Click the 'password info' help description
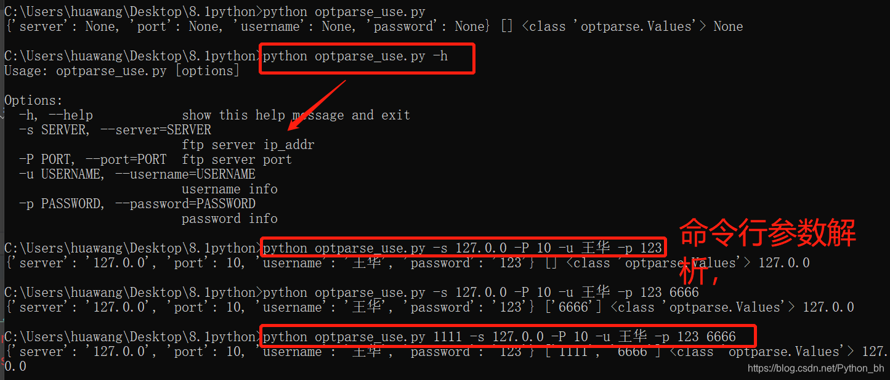Screen dimensions: 890x380 (x=230, y=219)
